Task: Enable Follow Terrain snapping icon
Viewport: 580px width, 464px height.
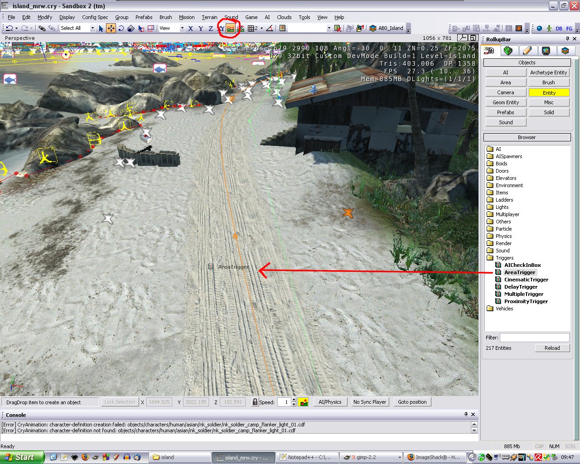Action: (231, 28)
